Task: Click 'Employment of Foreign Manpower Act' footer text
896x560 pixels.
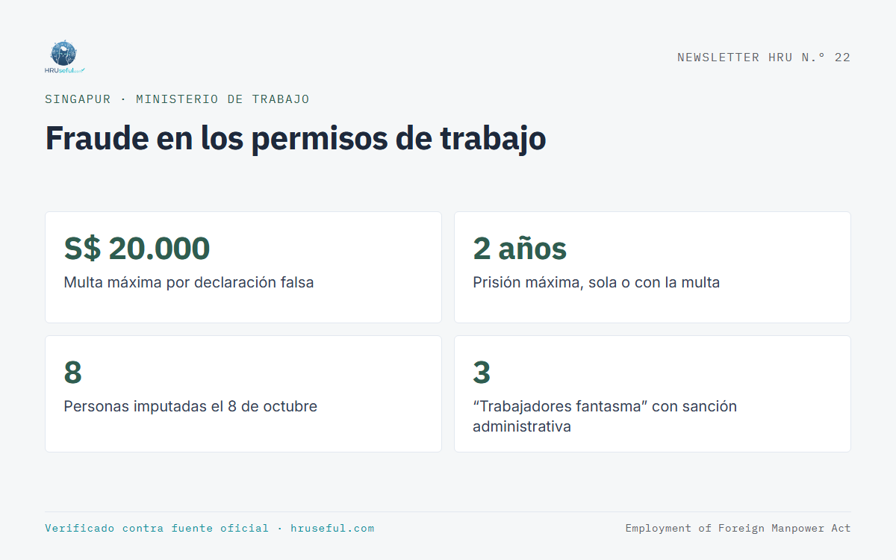Action: 738,529
